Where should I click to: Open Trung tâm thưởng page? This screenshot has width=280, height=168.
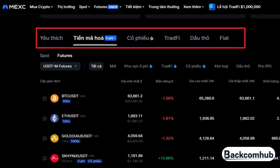tap(164, 7)
